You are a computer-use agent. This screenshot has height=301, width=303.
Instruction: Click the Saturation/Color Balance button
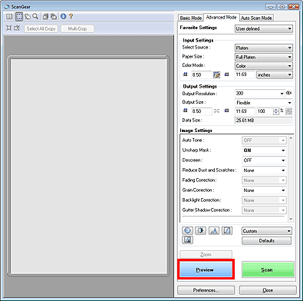click(187, 230)
